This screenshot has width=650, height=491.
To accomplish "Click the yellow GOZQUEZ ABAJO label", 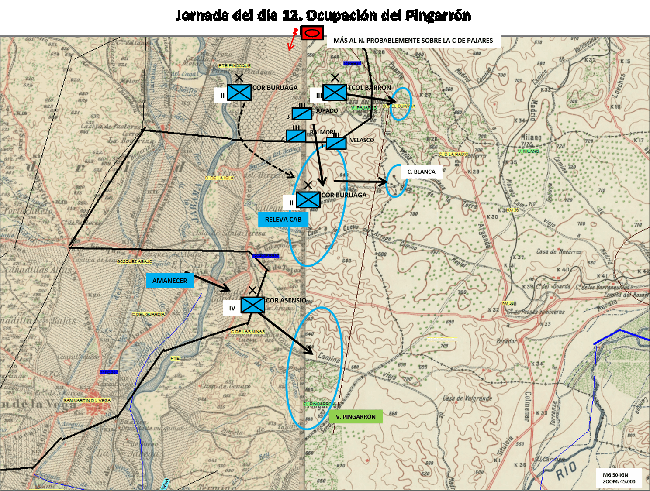I will tap(135, 261).
